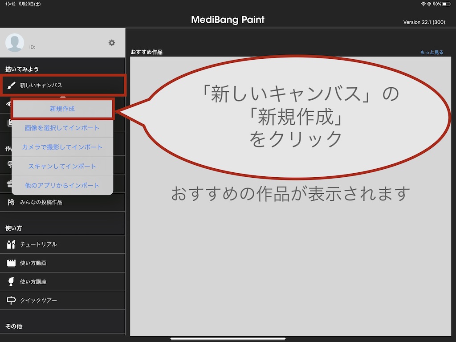Click the 使い方動画 clapperboard icon
Image resolution: width=456 pixels, height=342 pixels.
(11, 263)
